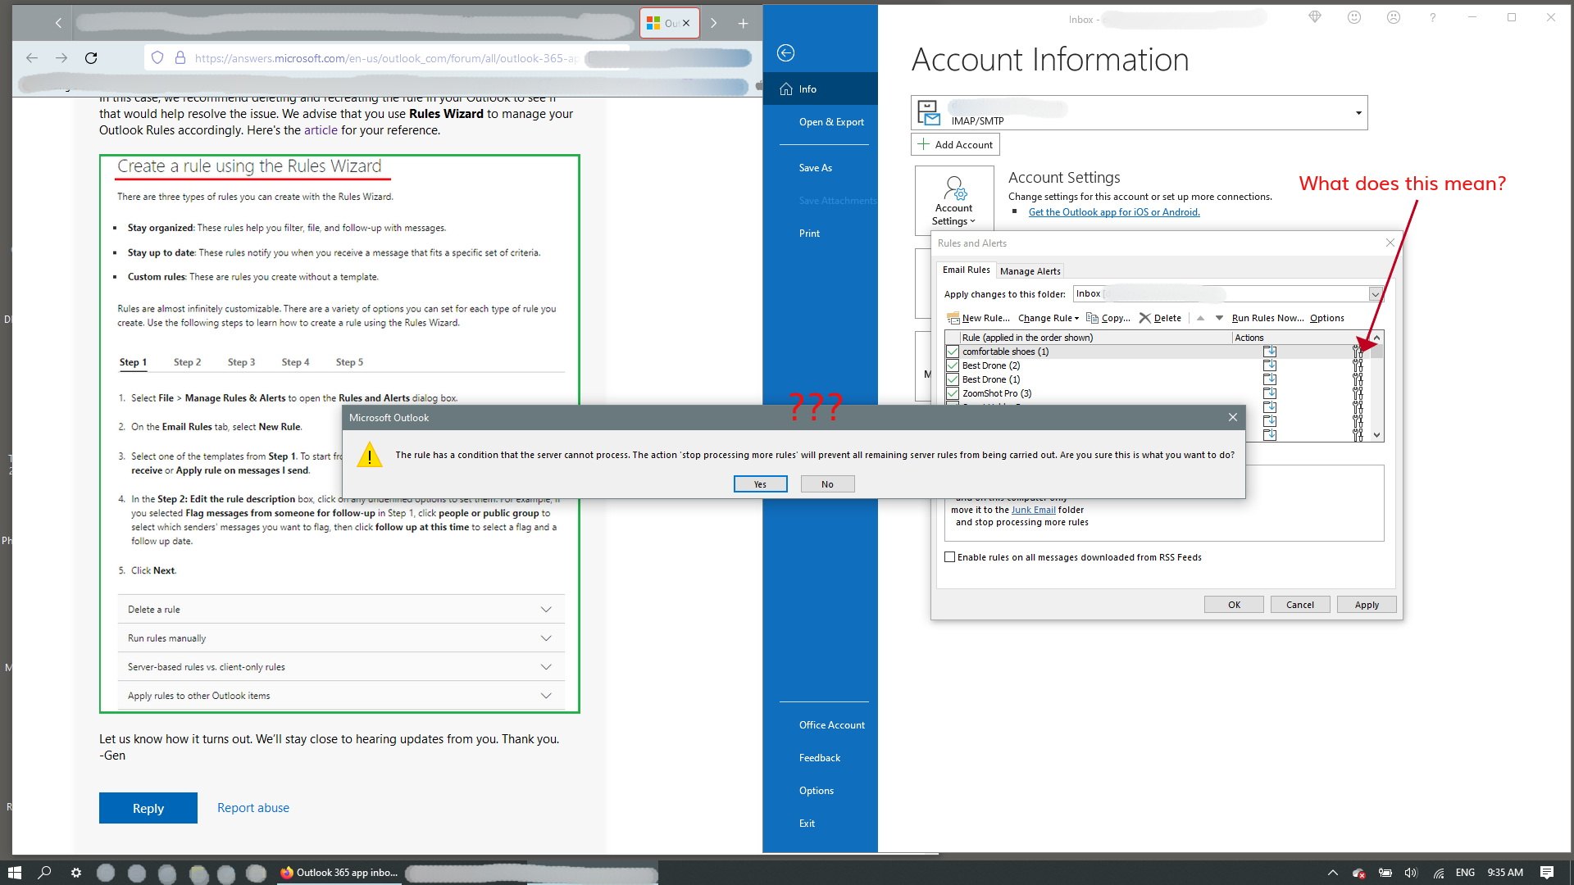Viewport: 1574px width, 885px height.
Task: Delete the selected rule
Action: click(x=1160, y=318)
